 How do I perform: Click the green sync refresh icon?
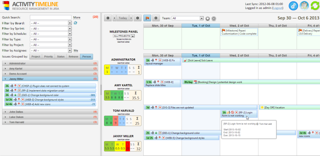tap(314, 6)
